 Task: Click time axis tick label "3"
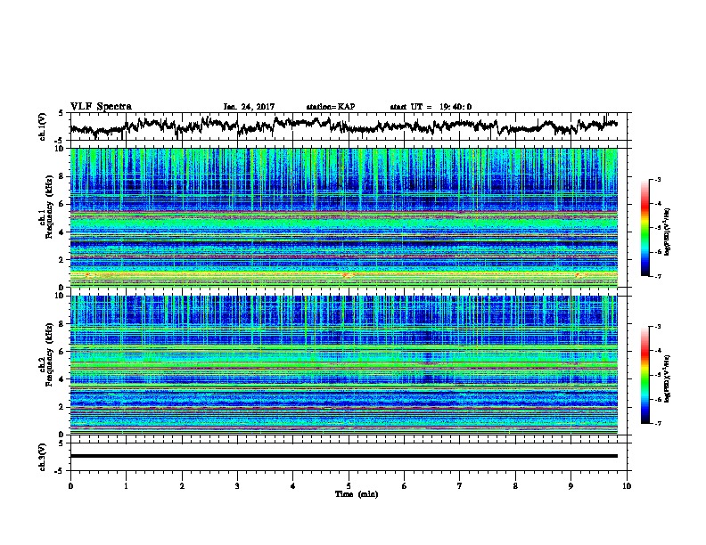click(x=237, y=486)
